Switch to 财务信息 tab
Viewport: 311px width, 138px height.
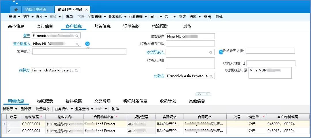[x=102, y=26]
